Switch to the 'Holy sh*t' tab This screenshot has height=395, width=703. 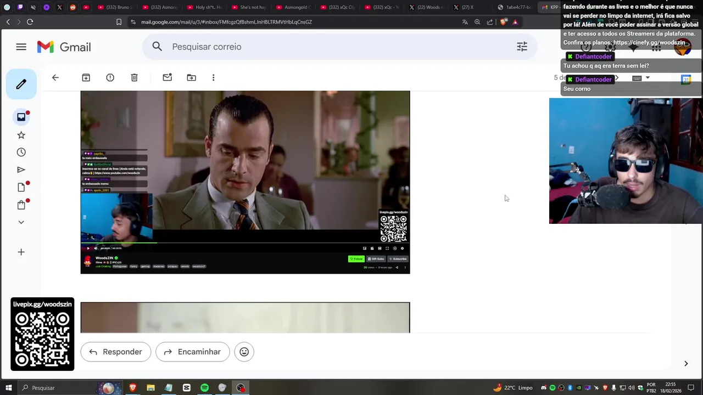(x=204, y=7)
